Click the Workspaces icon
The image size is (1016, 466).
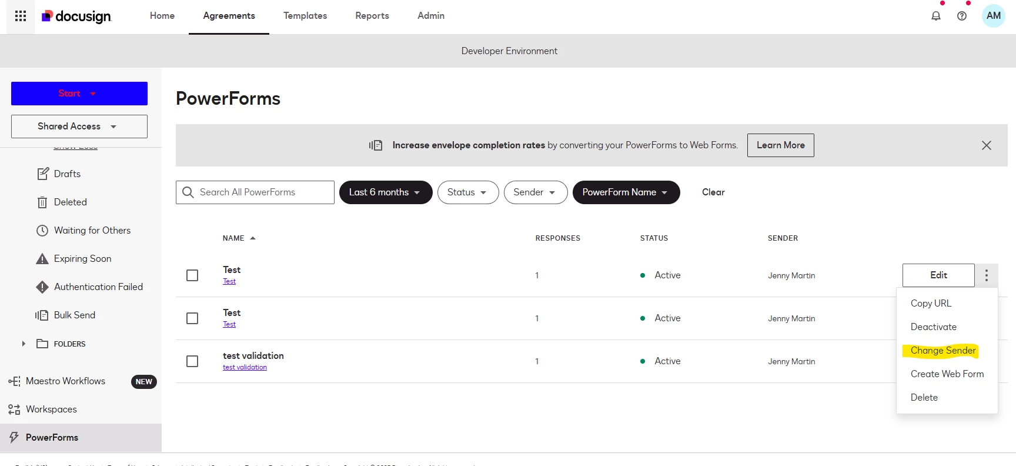pos(14,410)
